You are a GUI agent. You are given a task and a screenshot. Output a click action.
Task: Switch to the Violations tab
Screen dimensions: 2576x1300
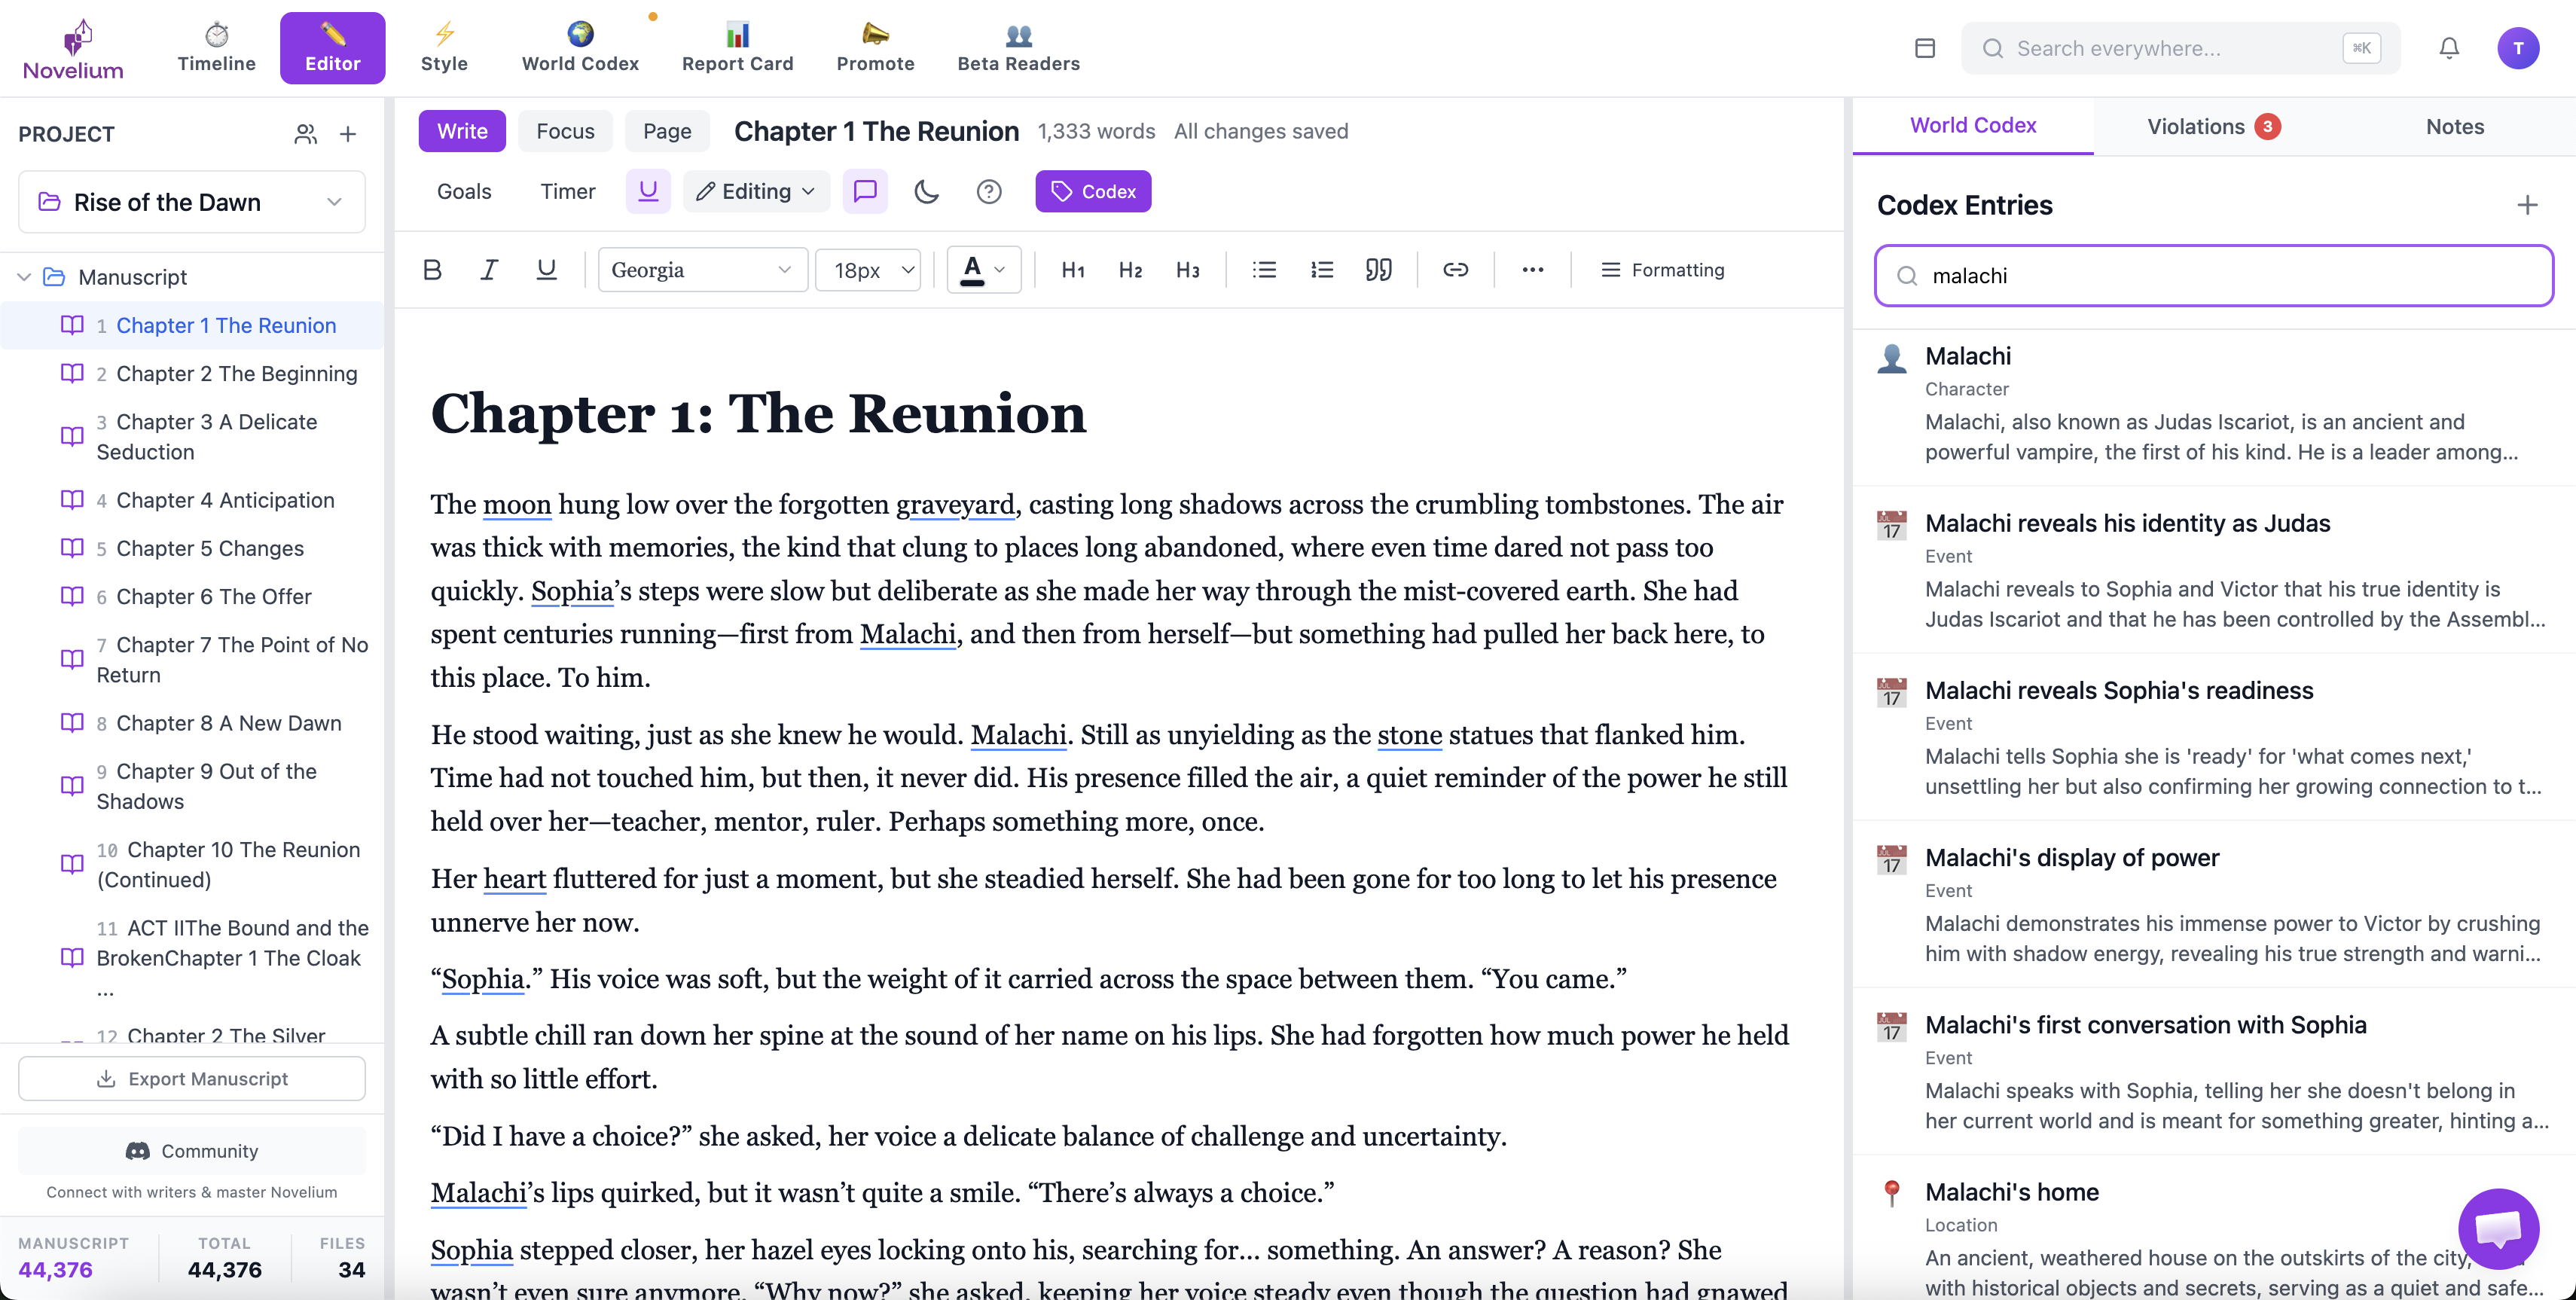point(2211,126)
